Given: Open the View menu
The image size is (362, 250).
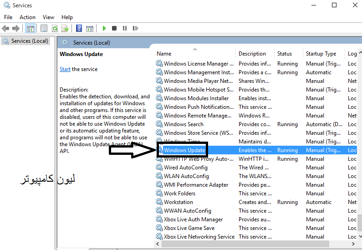Looking at the screenshot, I should point(48,17).
